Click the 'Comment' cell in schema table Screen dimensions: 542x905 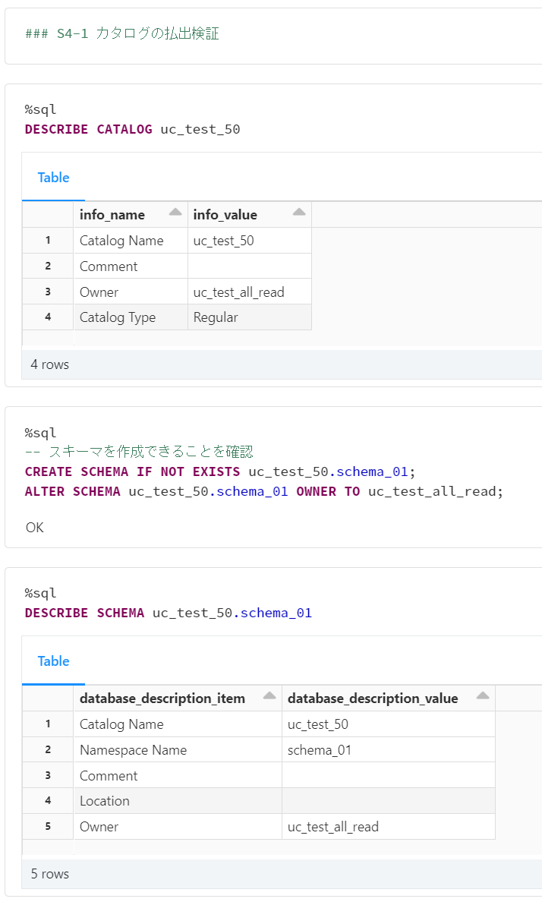pyautogui.click(x=178, y=776)
